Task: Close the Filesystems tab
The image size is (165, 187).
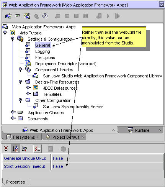Action: coord(38,137)
